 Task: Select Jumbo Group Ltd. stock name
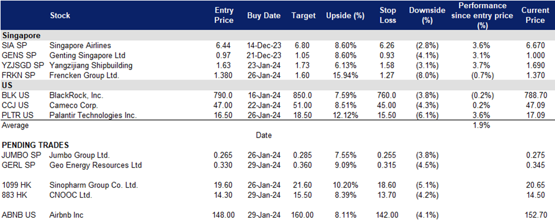[x=80, y=155]
